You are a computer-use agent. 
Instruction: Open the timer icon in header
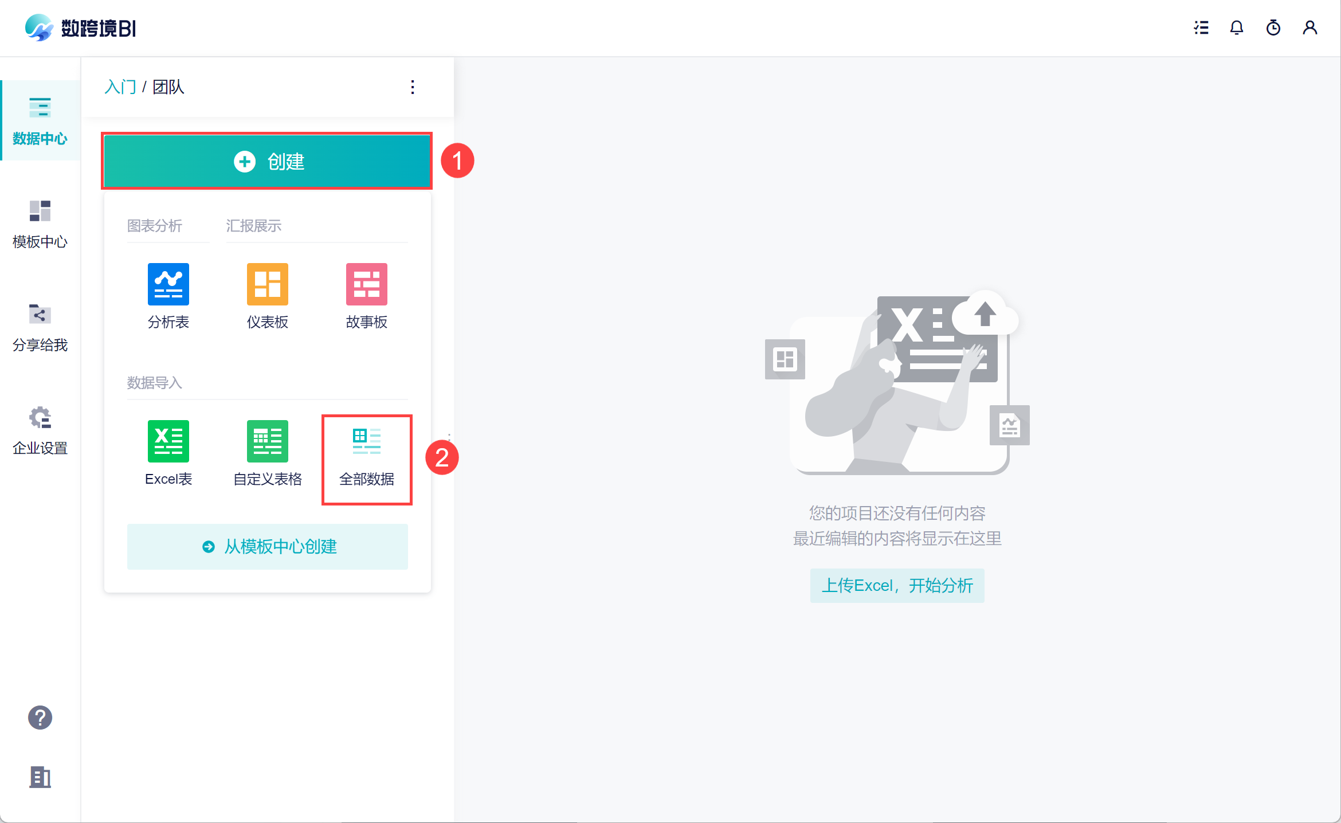click(1273, 28)
